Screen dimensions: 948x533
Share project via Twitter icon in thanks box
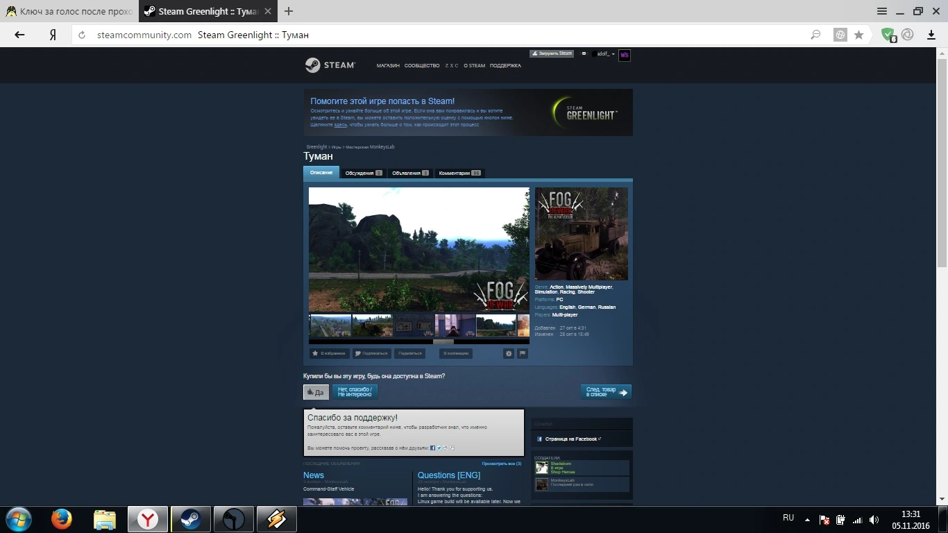tap(439, 448)
